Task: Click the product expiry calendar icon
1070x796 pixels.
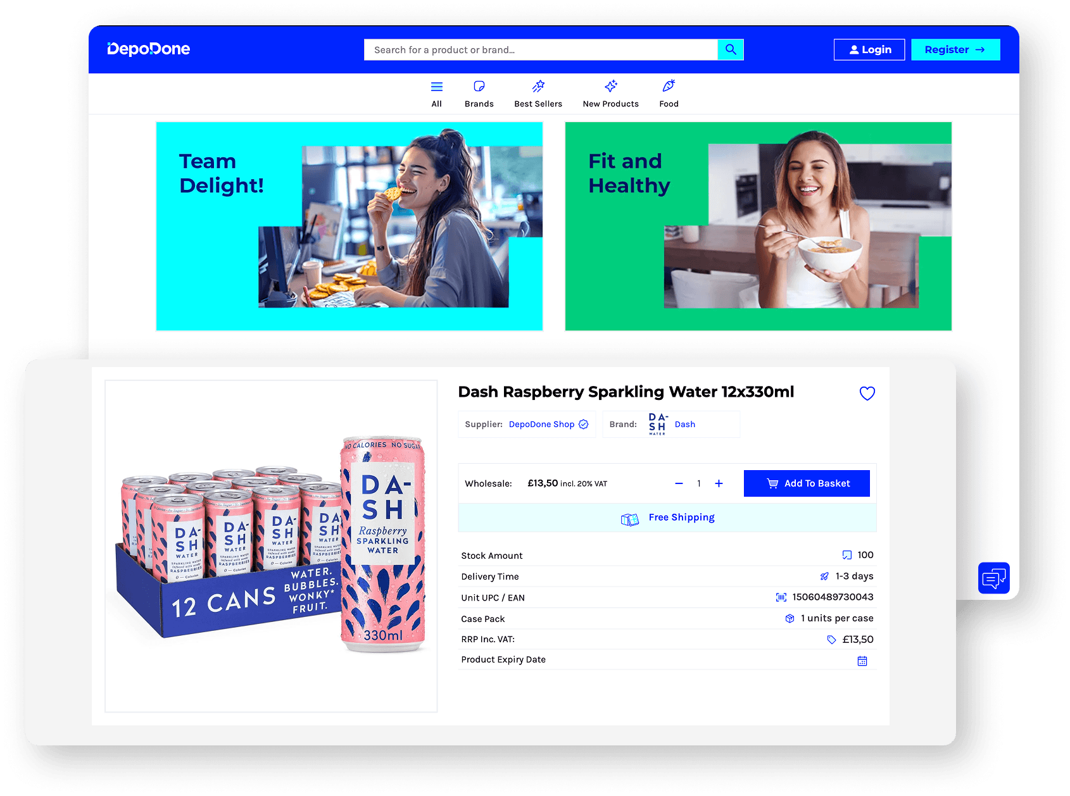Action: (x=862, y=661)
